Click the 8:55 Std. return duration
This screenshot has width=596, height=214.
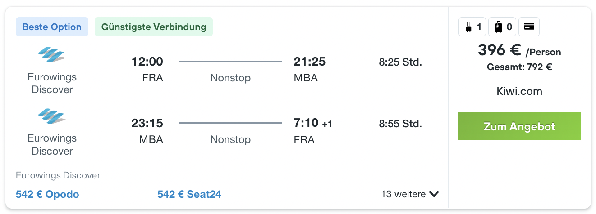tap(400, 123)
